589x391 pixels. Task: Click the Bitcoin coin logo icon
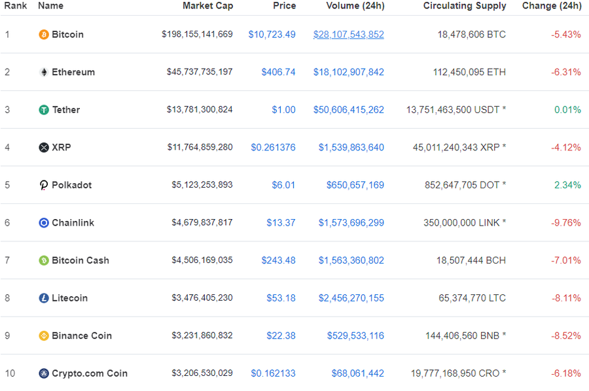point(44,35)
